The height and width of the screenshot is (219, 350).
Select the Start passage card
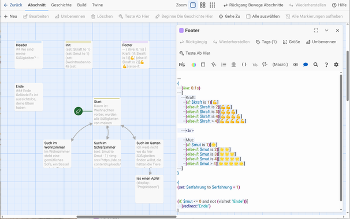tap(107, 111)
